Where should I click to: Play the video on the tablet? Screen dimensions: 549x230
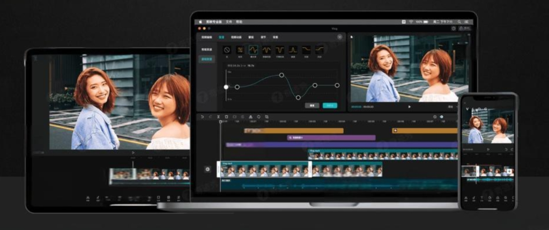coord(133,153)
